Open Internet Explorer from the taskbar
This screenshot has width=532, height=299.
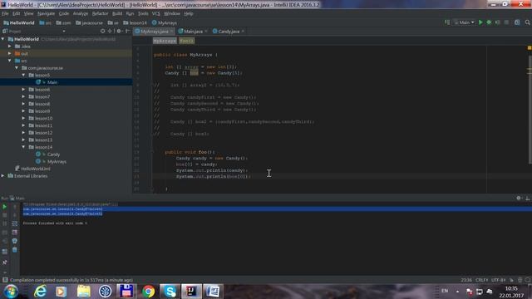[41, 292]
